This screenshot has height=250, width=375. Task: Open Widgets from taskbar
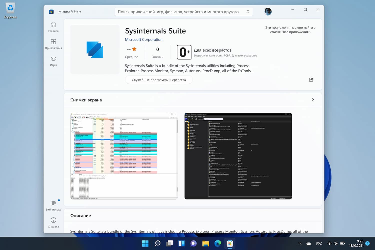(181, 243)
